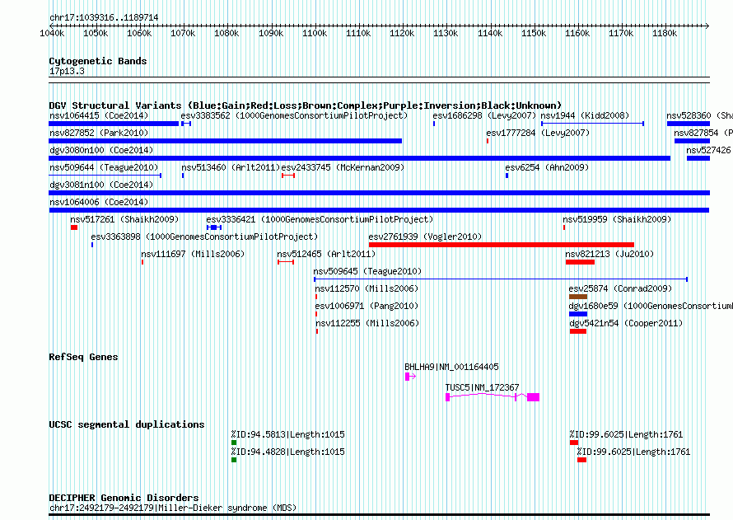Select the esv2761939 (Vogler2010) red loss bar
The image size is (733, 520).
click(501, 245)
